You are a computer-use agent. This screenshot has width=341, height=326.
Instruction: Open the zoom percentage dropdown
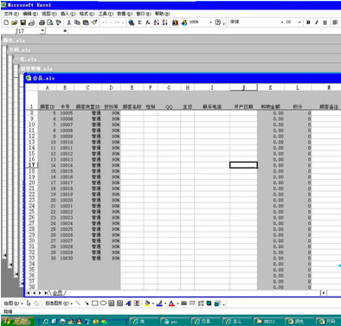(210, 22)
